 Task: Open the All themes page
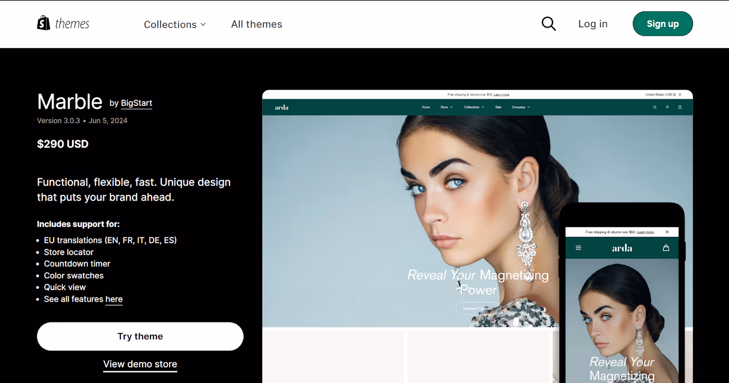tap(257, 24)
